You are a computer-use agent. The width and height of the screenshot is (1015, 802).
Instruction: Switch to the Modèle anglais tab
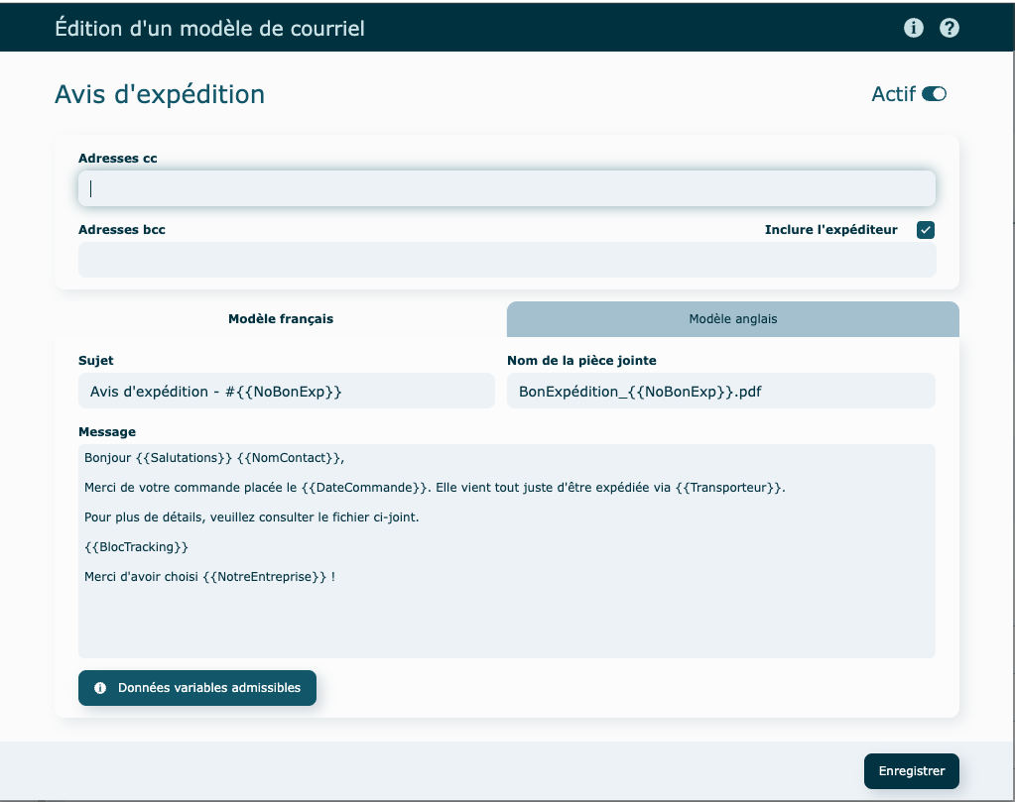[732, 319]
